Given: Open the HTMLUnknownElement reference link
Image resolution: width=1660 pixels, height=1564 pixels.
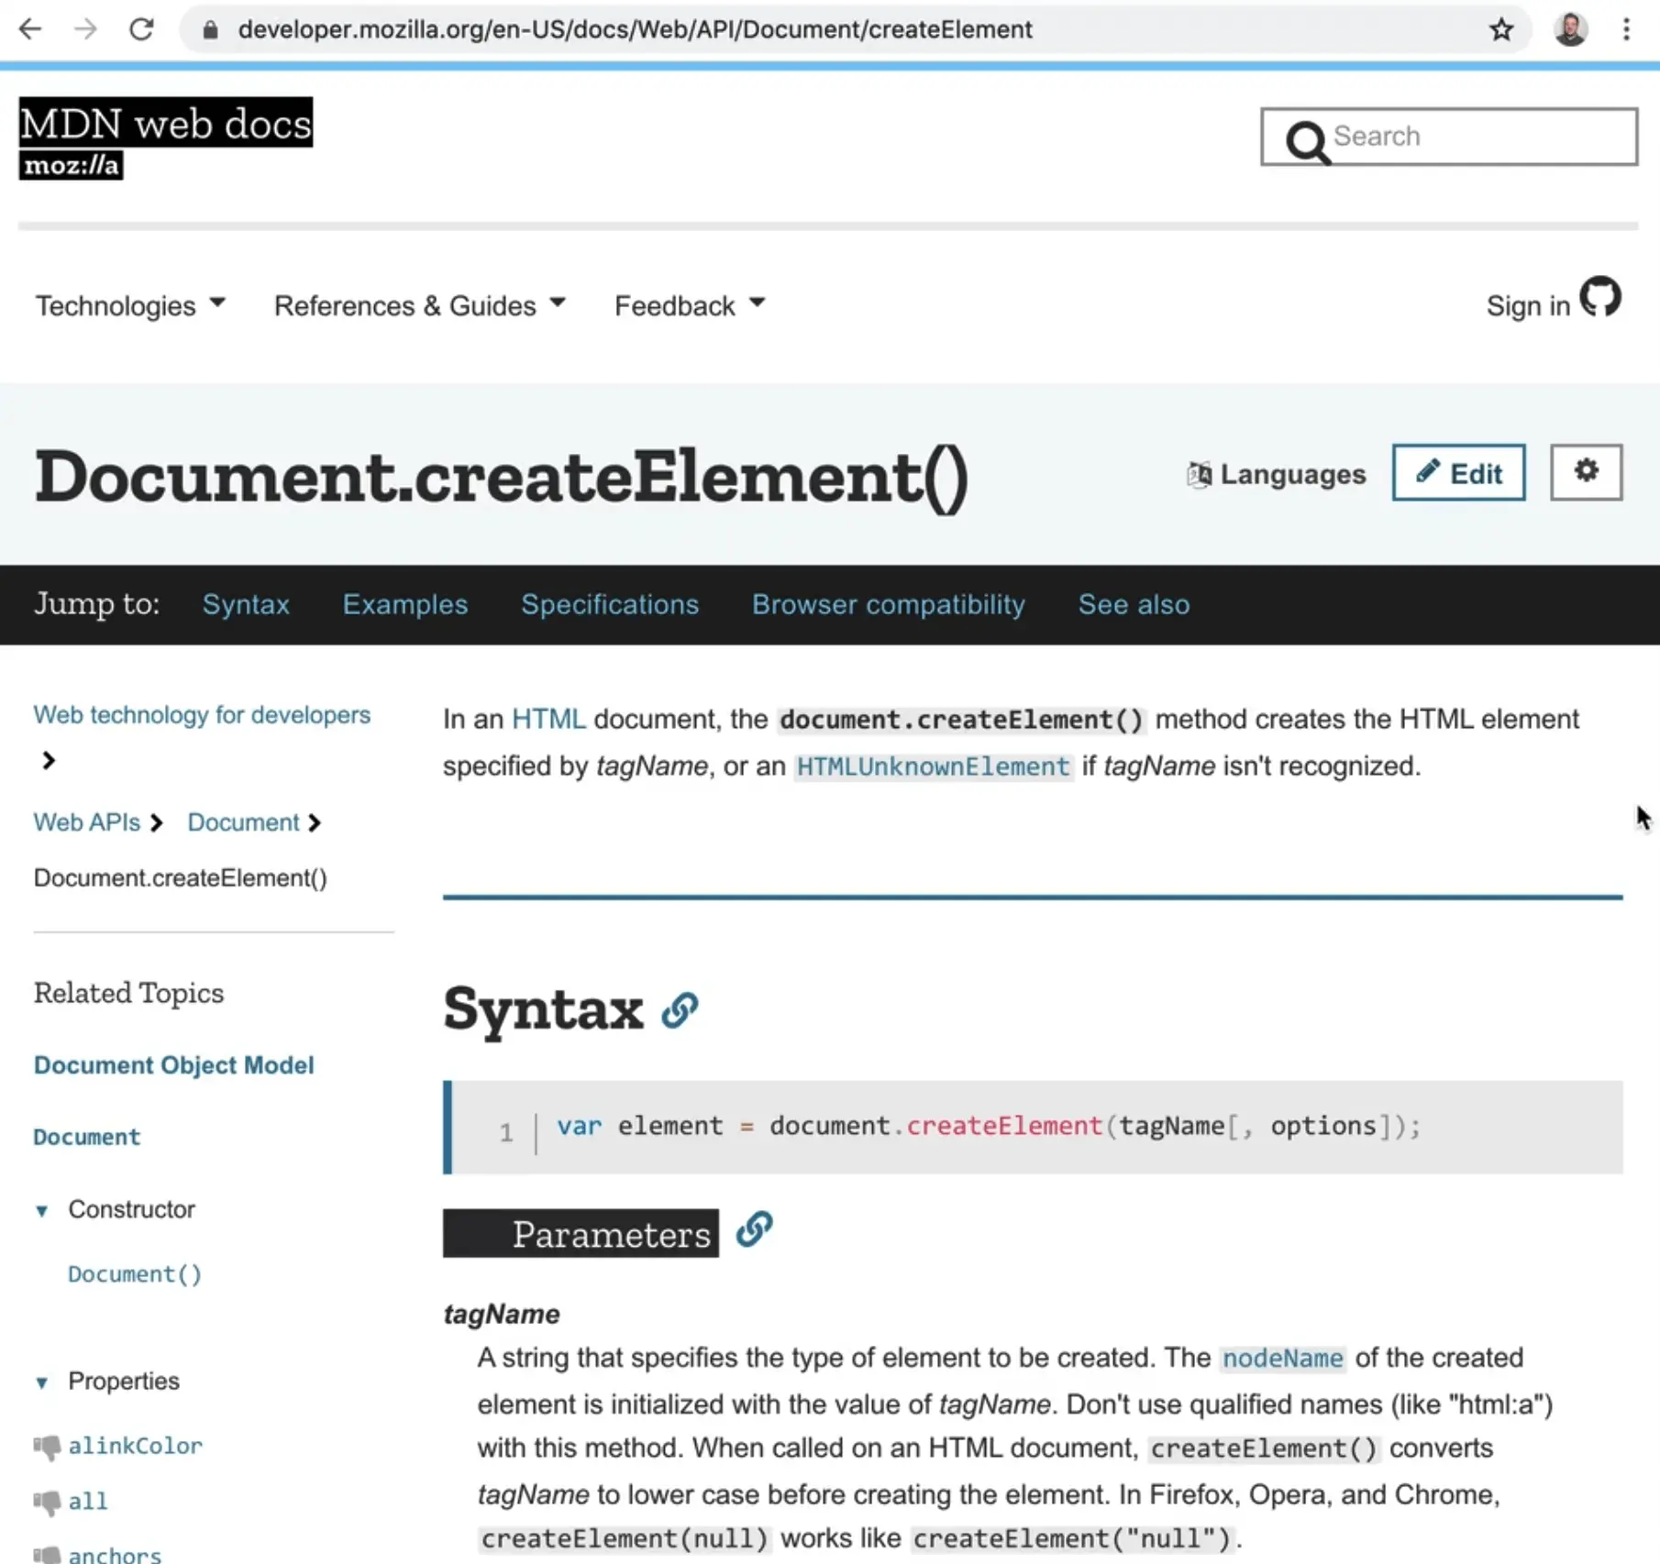Looking at the screenshot, I should (932, 766).
